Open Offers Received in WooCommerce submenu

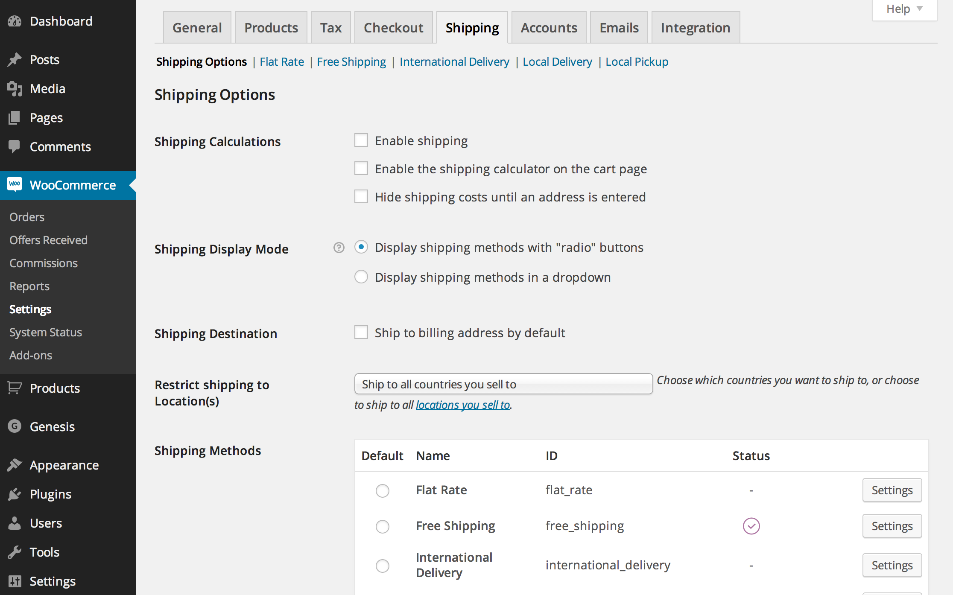[48, 240]
